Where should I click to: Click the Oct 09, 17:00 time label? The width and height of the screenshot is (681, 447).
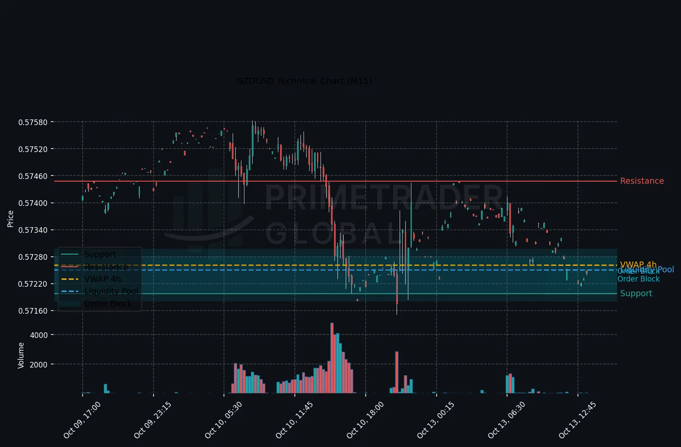tap(82, 420)
